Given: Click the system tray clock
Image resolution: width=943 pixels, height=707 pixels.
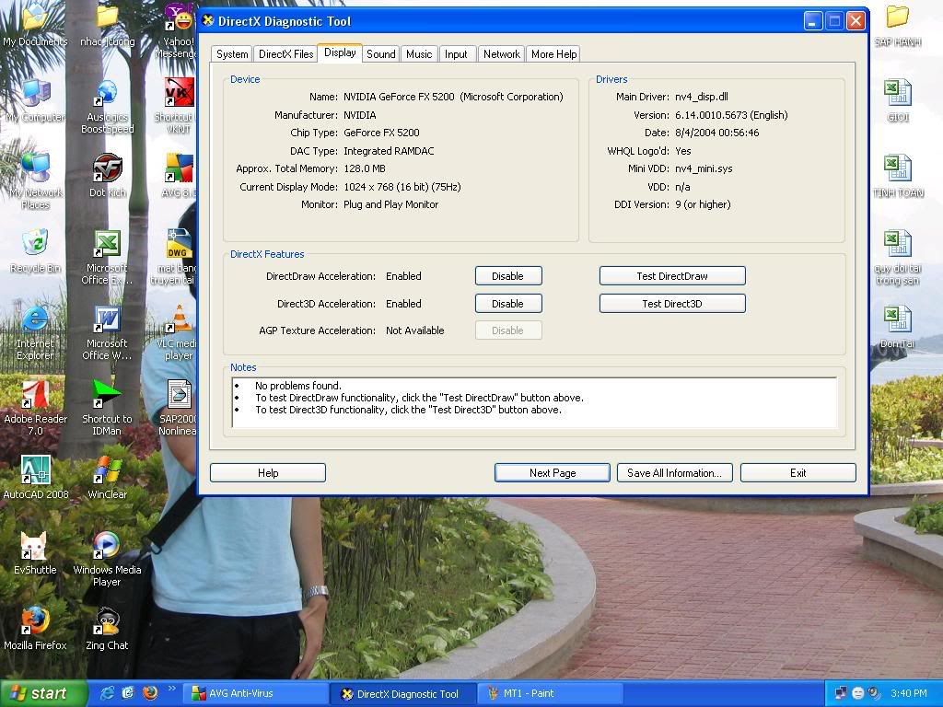Looking at the screenshot, I should pos(909,693).
